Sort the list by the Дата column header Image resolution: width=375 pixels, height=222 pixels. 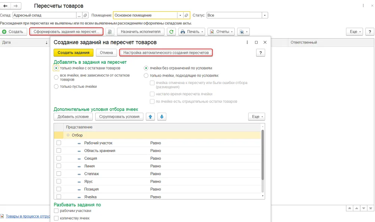coord(25,43)
